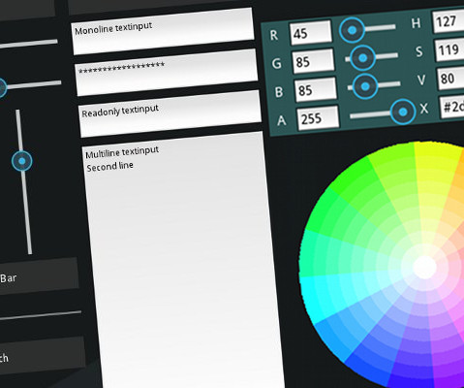Focus the hex color field labeled X
Image resolution: width=464 pixels, height=388 pixels.
[451, 107]
